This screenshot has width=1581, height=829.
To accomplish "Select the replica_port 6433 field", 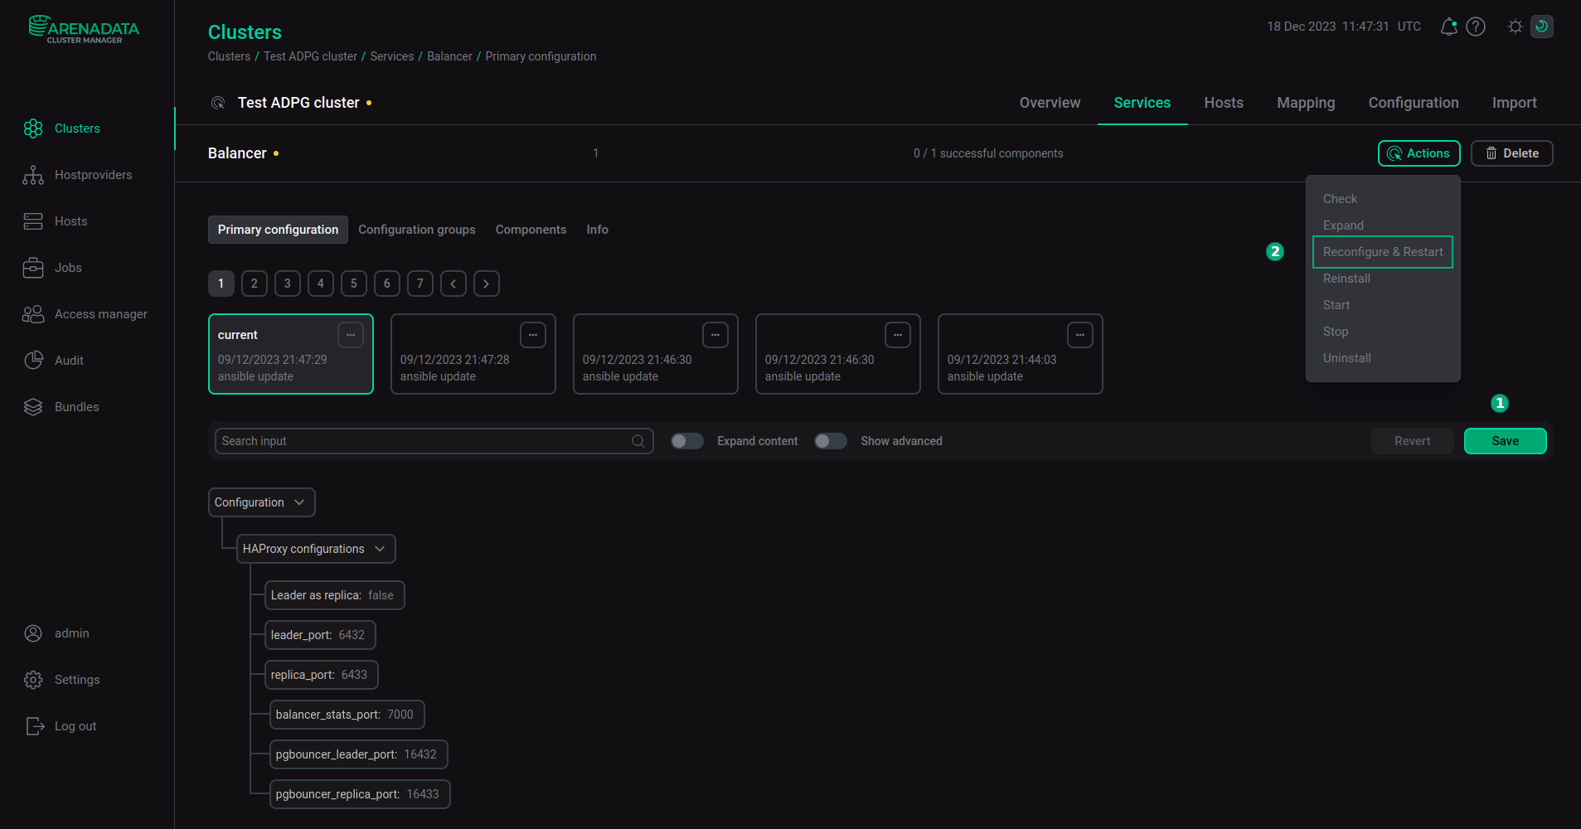I will 322,675.
